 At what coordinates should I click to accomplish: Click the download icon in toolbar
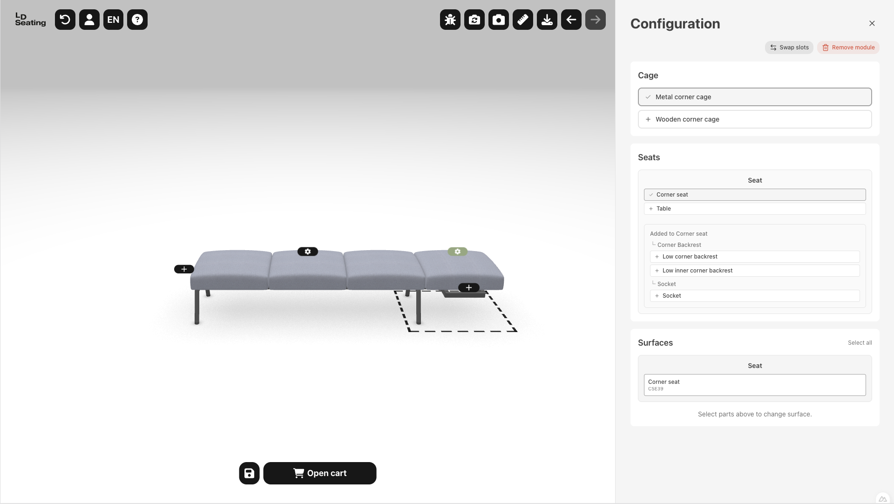tap(547, 20)
